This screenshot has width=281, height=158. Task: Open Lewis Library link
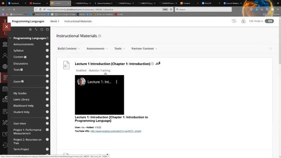click(x=22, y=100)
